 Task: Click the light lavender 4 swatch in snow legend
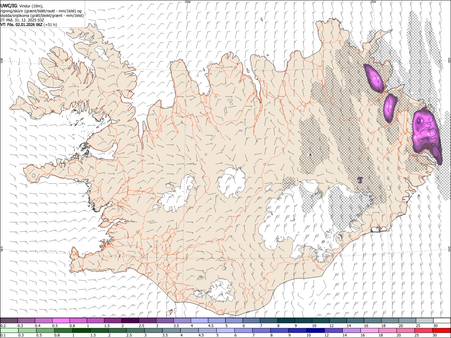(x=199, y=320)
